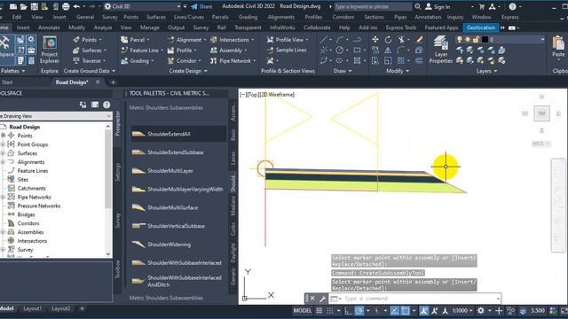Click the Move tool in Modify panel
The height and width of the screenshot is (319, 568).
coord(375,39)
